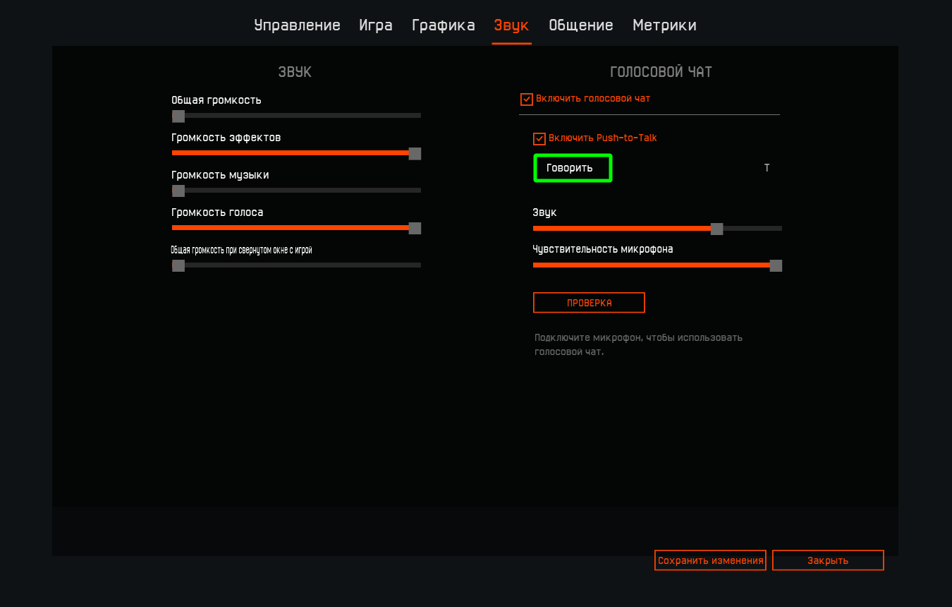Image resolution: width=952 pixels, height=607 pixels.
Task: Click the Общая громкость slider handle
Action: pos(178,116)
